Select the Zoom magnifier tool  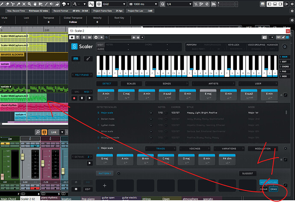pyautogui.click(x=29, y=4)
